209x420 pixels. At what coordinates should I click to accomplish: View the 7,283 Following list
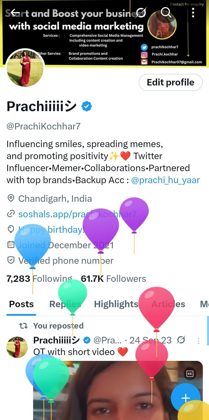pos(39,279)
